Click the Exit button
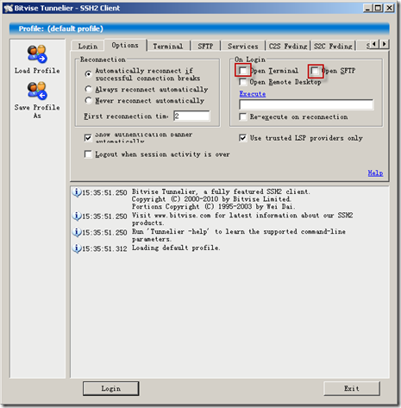This screenshot has width=401, height=408. (352, 388)
